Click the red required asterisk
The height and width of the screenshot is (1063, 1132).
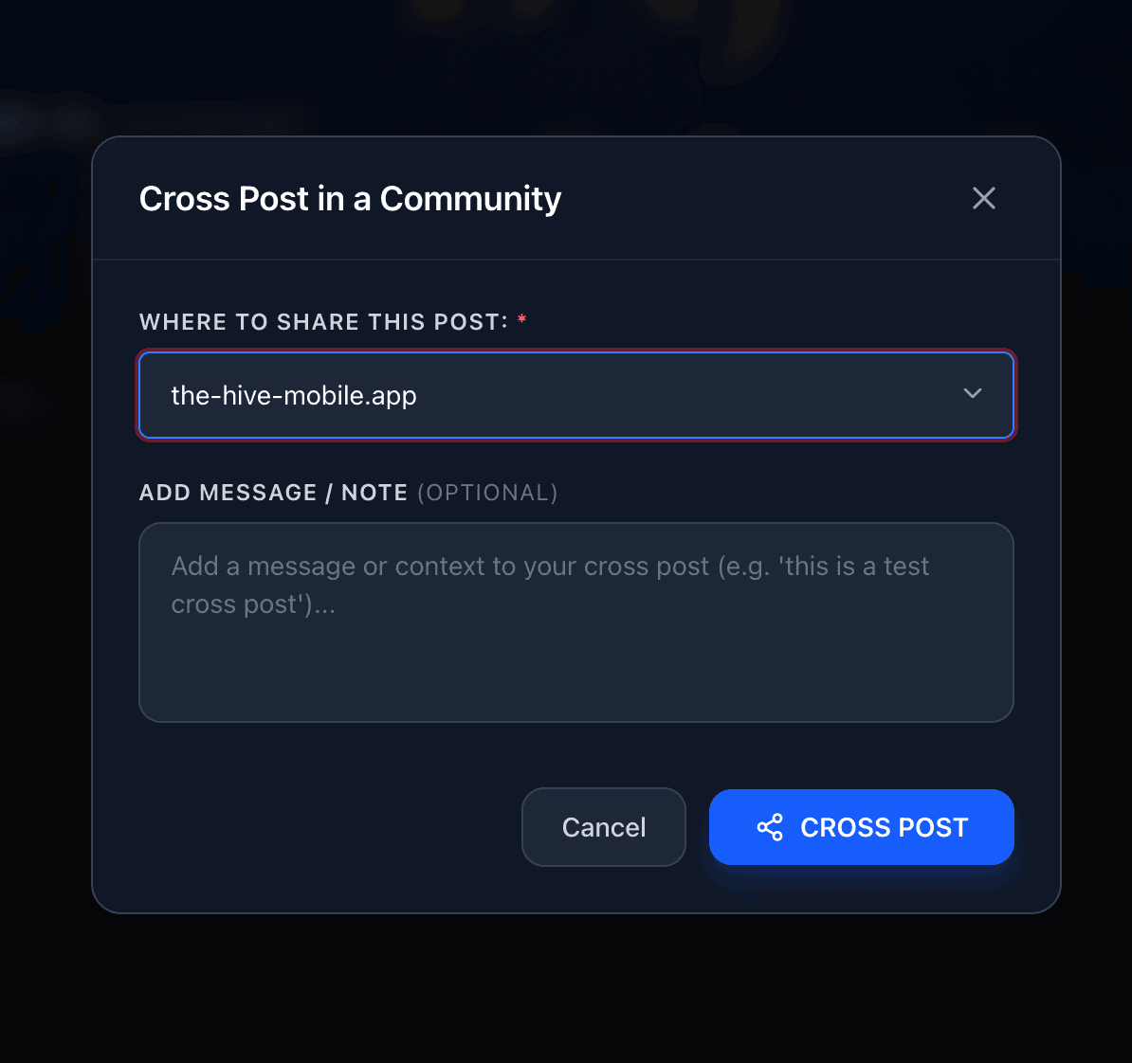tap(521, 318)
